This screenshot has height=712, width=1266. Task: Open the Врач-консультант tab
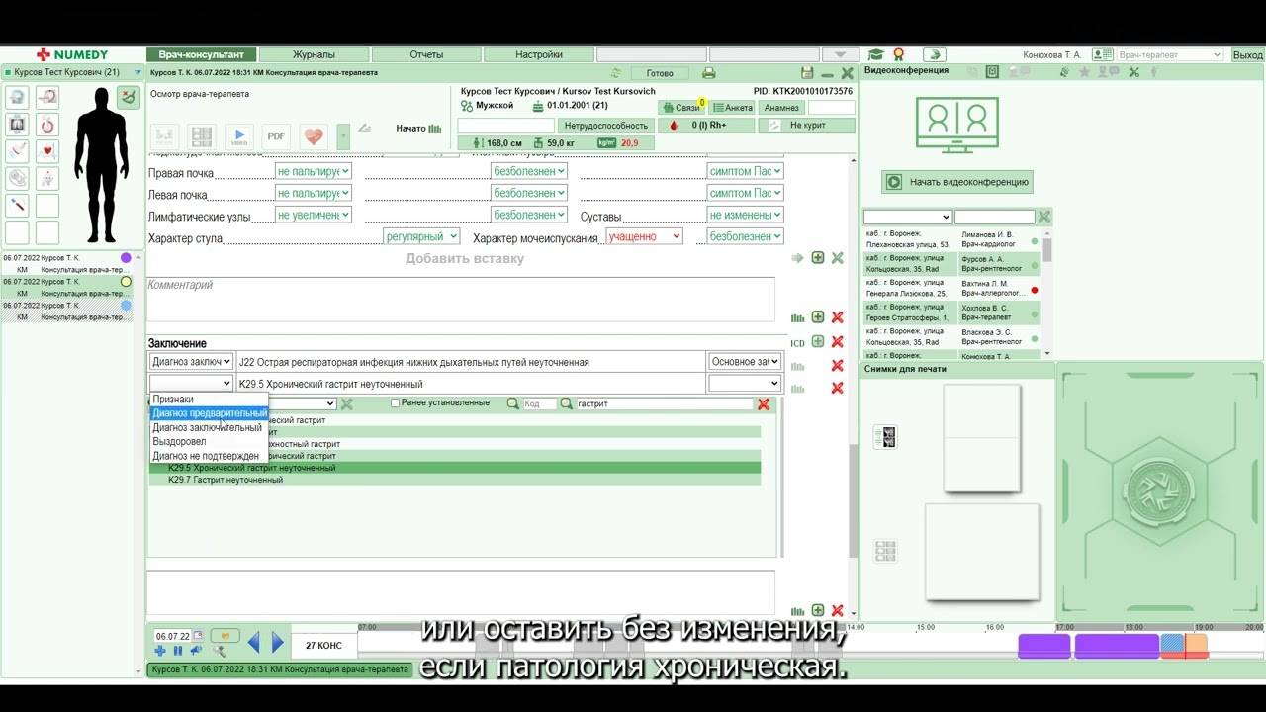tap(201, 55)
